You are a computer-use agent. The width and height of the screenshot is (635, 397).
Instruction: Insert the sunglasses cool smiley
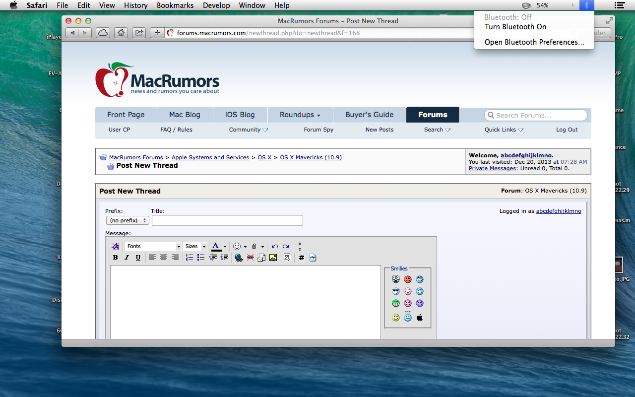(x=395, y=291)
